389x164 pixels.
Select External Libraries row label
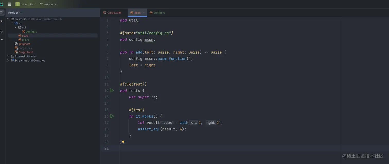(x=25, y=56)
